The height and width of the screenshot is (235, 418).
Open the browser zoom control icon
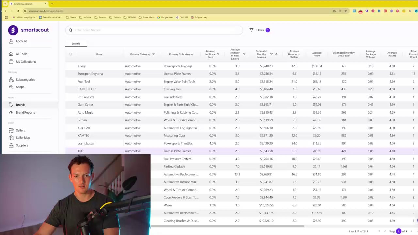(340, 11)
